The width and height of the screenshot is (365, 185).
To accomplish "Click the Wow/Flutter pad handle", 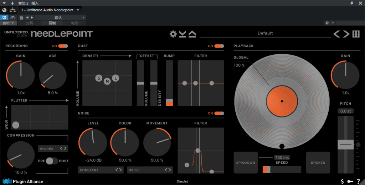I will (x=16, y=125).
